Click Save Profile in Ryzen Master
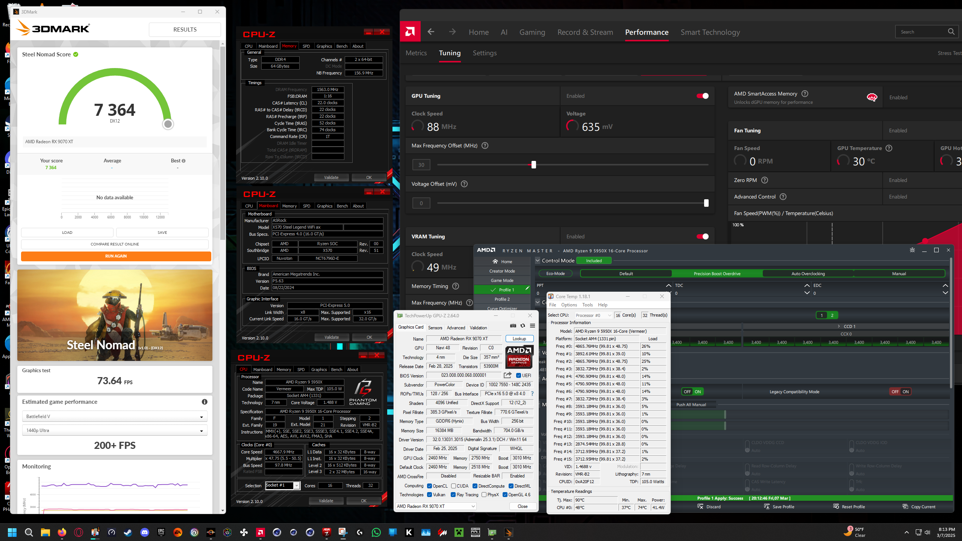This screenshot has height=541, width=962. click(x=779, y=506)
